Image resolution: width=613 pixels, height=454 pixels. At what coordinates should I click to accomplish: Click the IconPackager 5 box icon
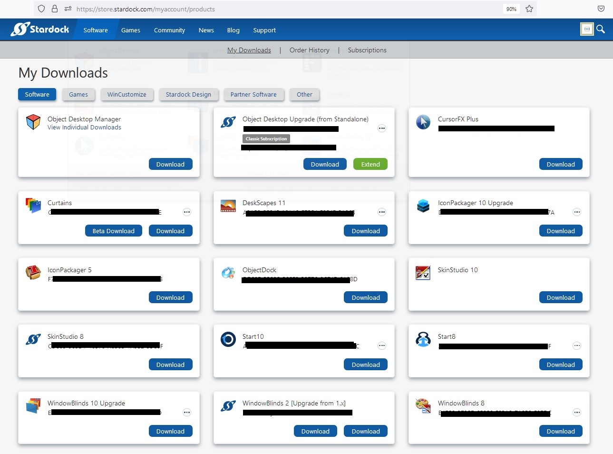(x=33, y=273)
